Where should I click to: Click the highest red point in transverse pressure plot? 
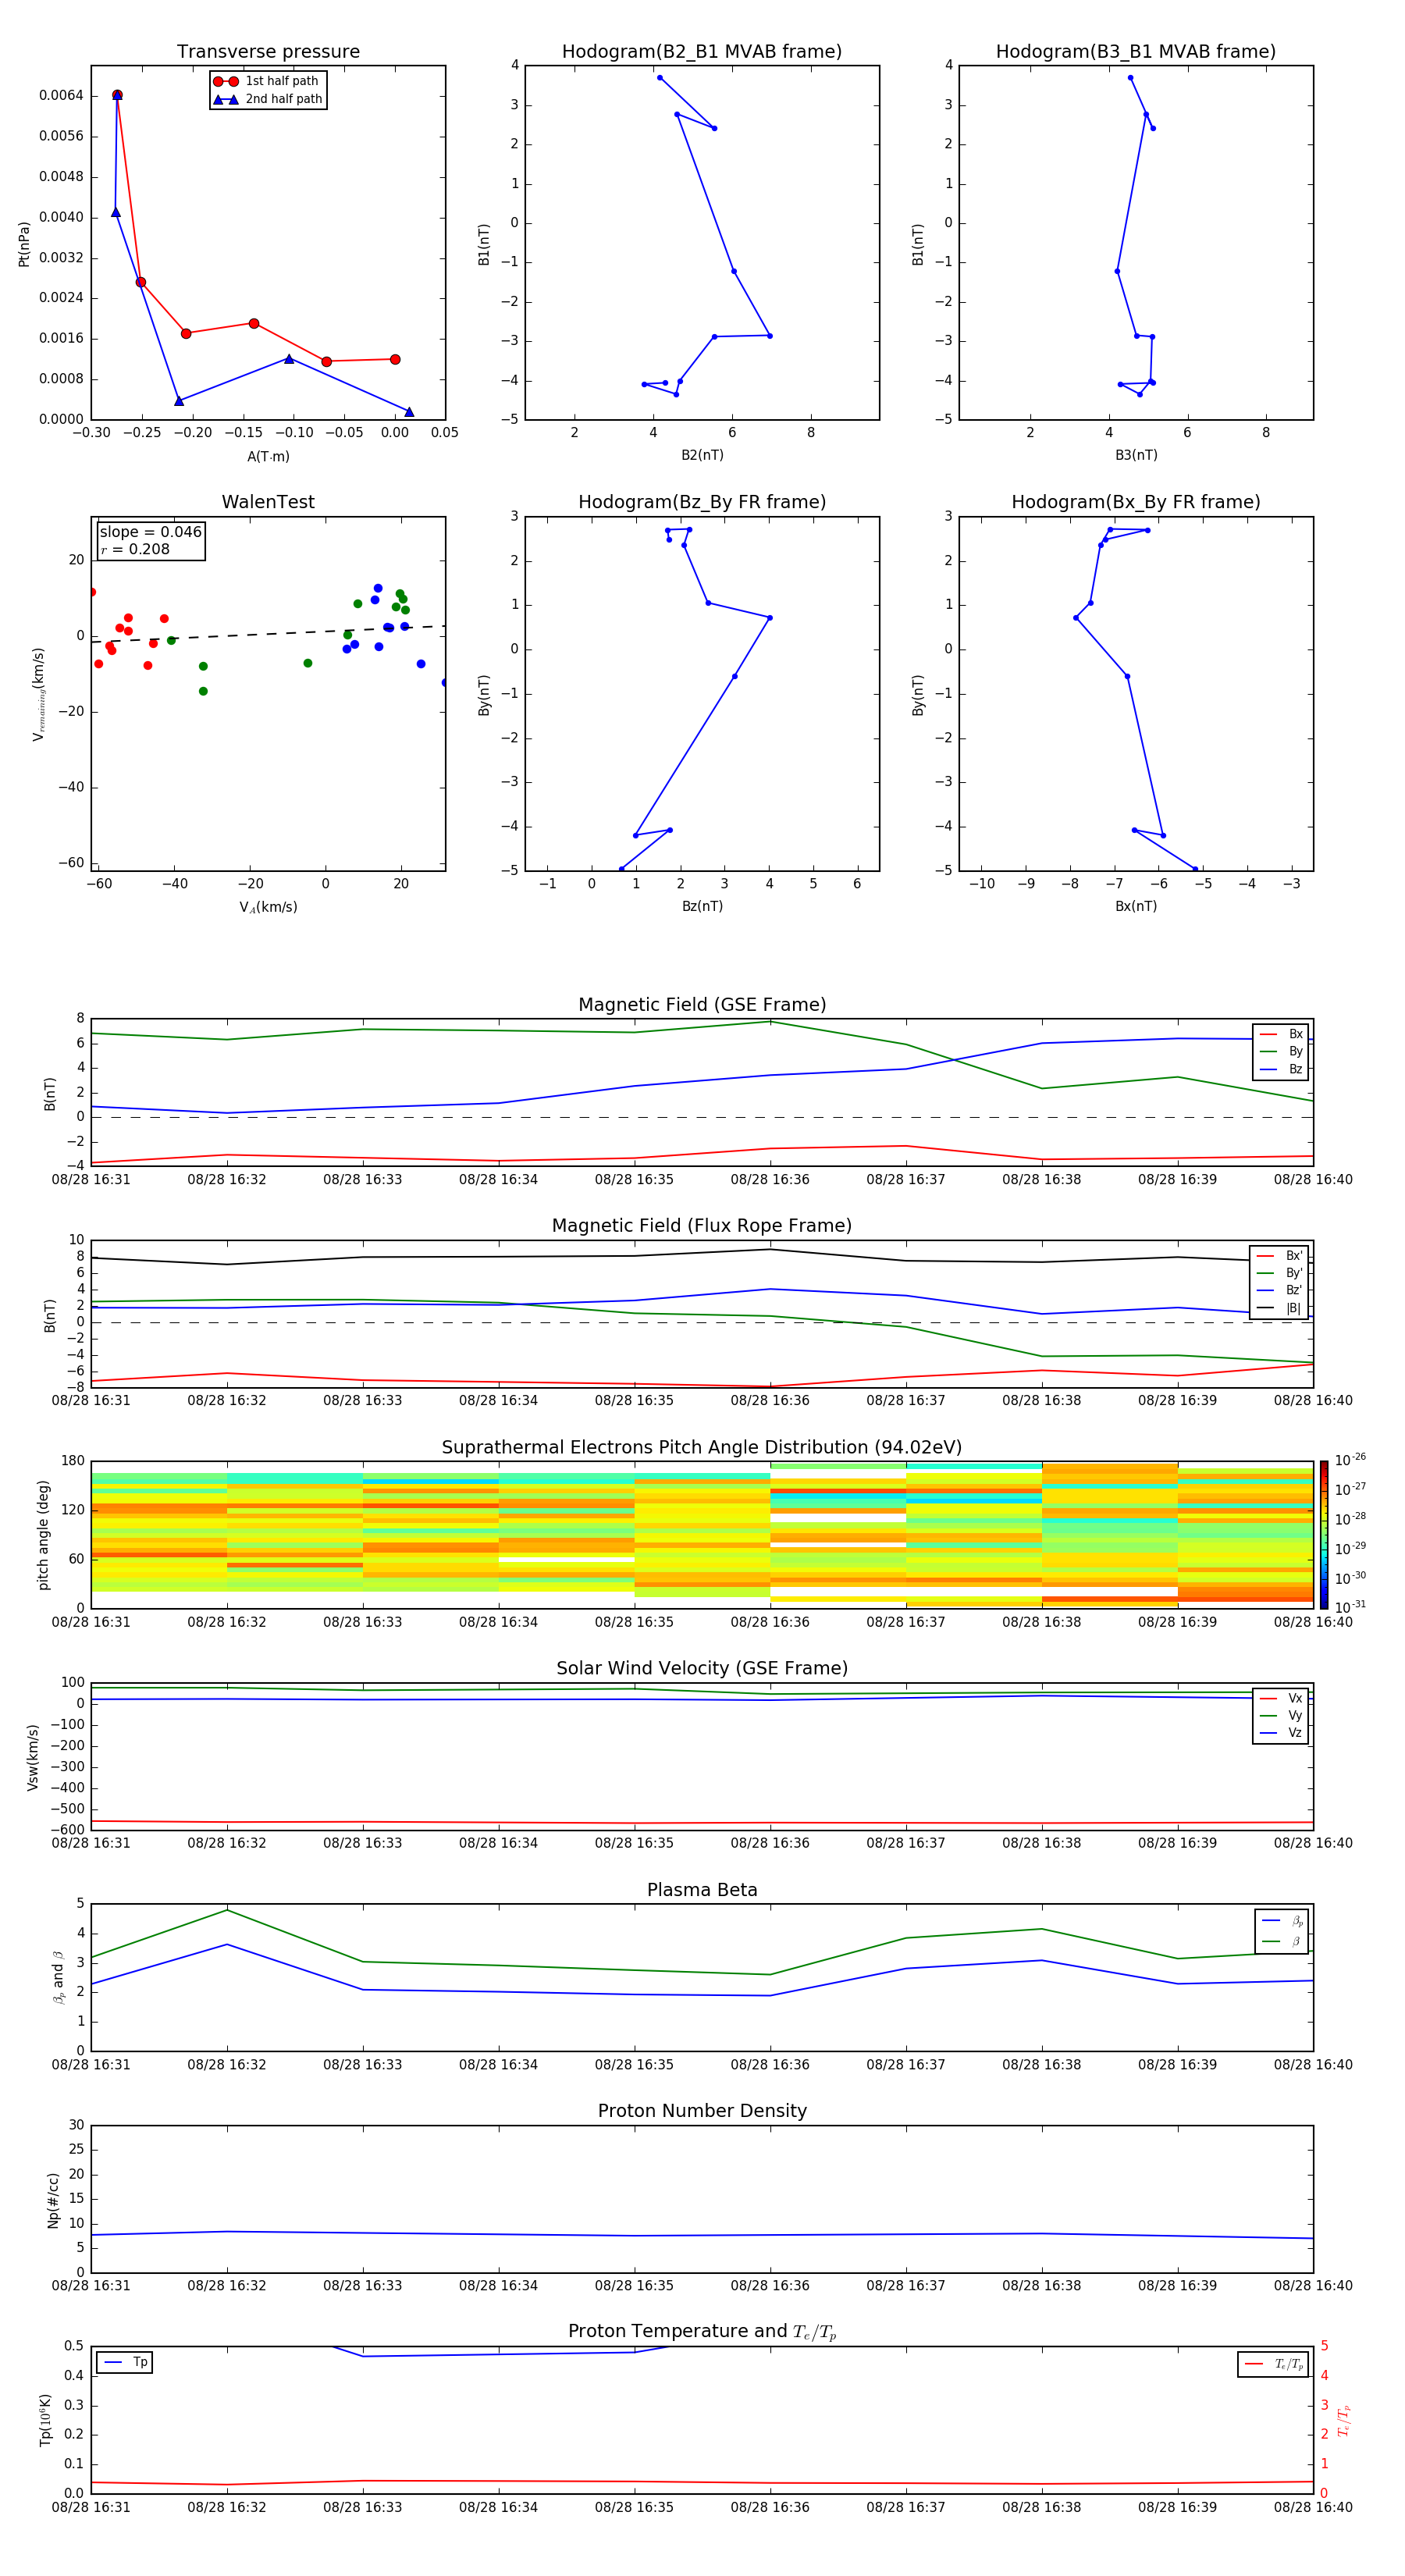(x=117, y=95)
